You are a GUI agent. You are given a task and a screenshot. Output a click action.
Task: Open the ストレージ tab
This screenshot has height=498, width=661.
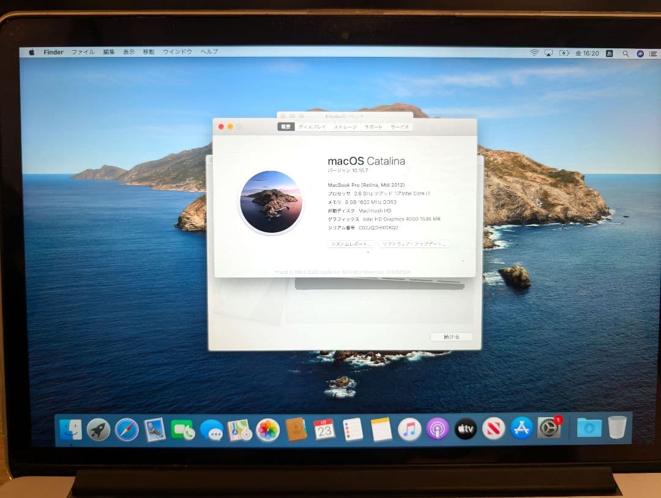point(345,126)
